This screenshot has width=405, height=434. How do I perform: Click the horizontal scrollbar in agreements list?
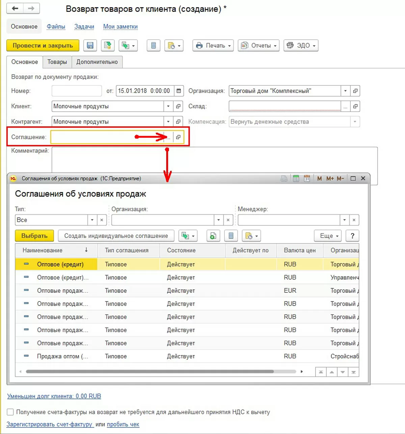pos(150,372)
